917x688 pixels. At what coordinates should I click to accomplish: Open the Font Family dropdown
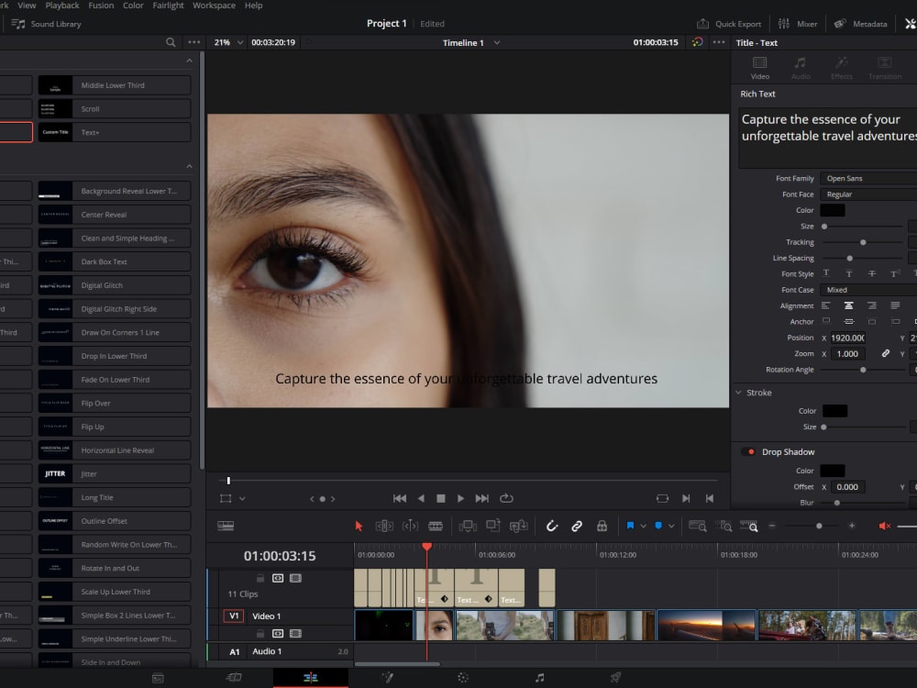tap(867, 179)
